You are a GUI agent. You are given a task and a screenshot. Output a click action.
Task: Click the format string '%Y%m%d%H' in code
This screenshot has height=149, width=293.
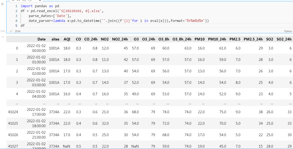[195, 21]
